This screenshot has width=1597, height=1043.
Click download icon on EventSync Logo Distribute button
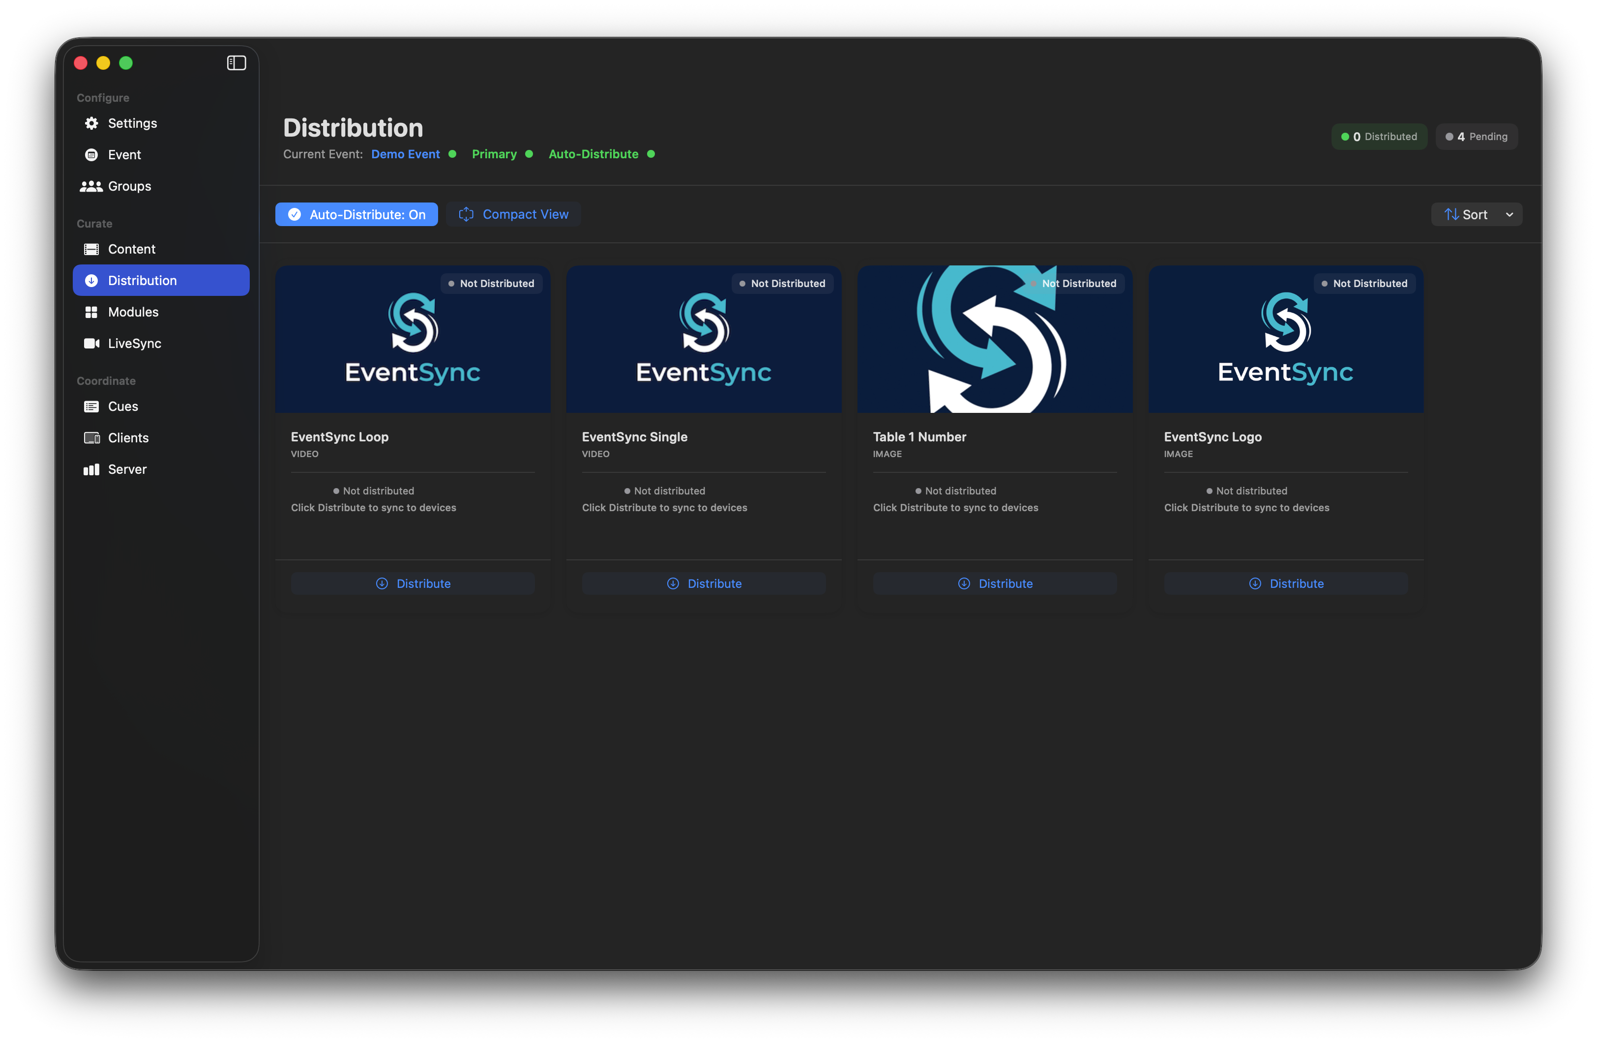(x=1255, y=584)
